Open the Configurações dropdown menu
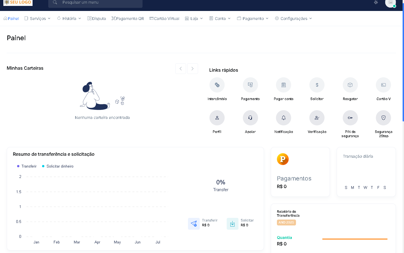Viewport: 404px width, 253px height. (293, 19)
